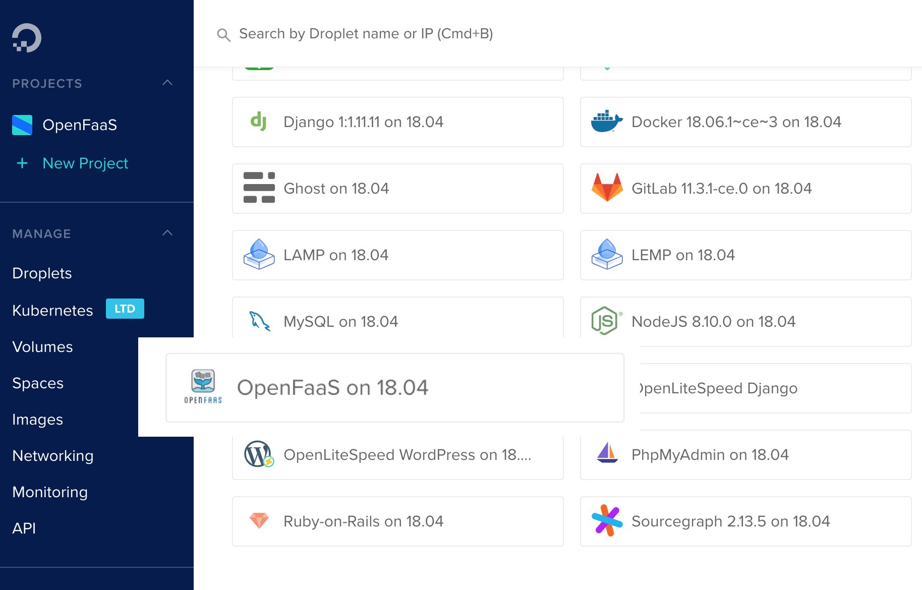Click the DigitalOcean logo
The image size is (922, 590).
[27, 38]
